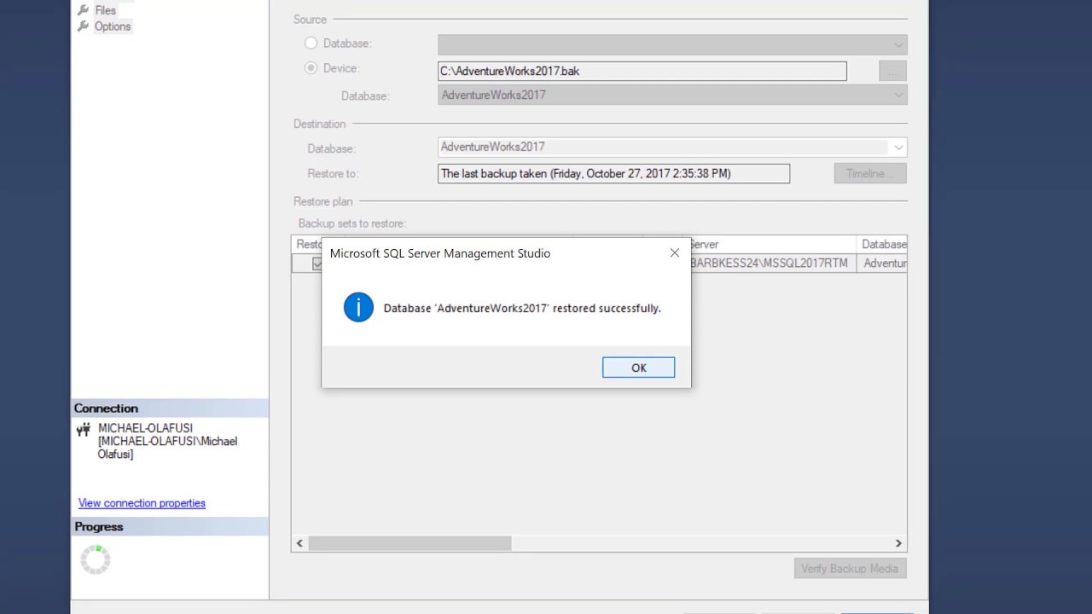This screenshot has width=1092, height=614.
Task: Open the Destination Database dropdown
Action: tap(672, 148)
